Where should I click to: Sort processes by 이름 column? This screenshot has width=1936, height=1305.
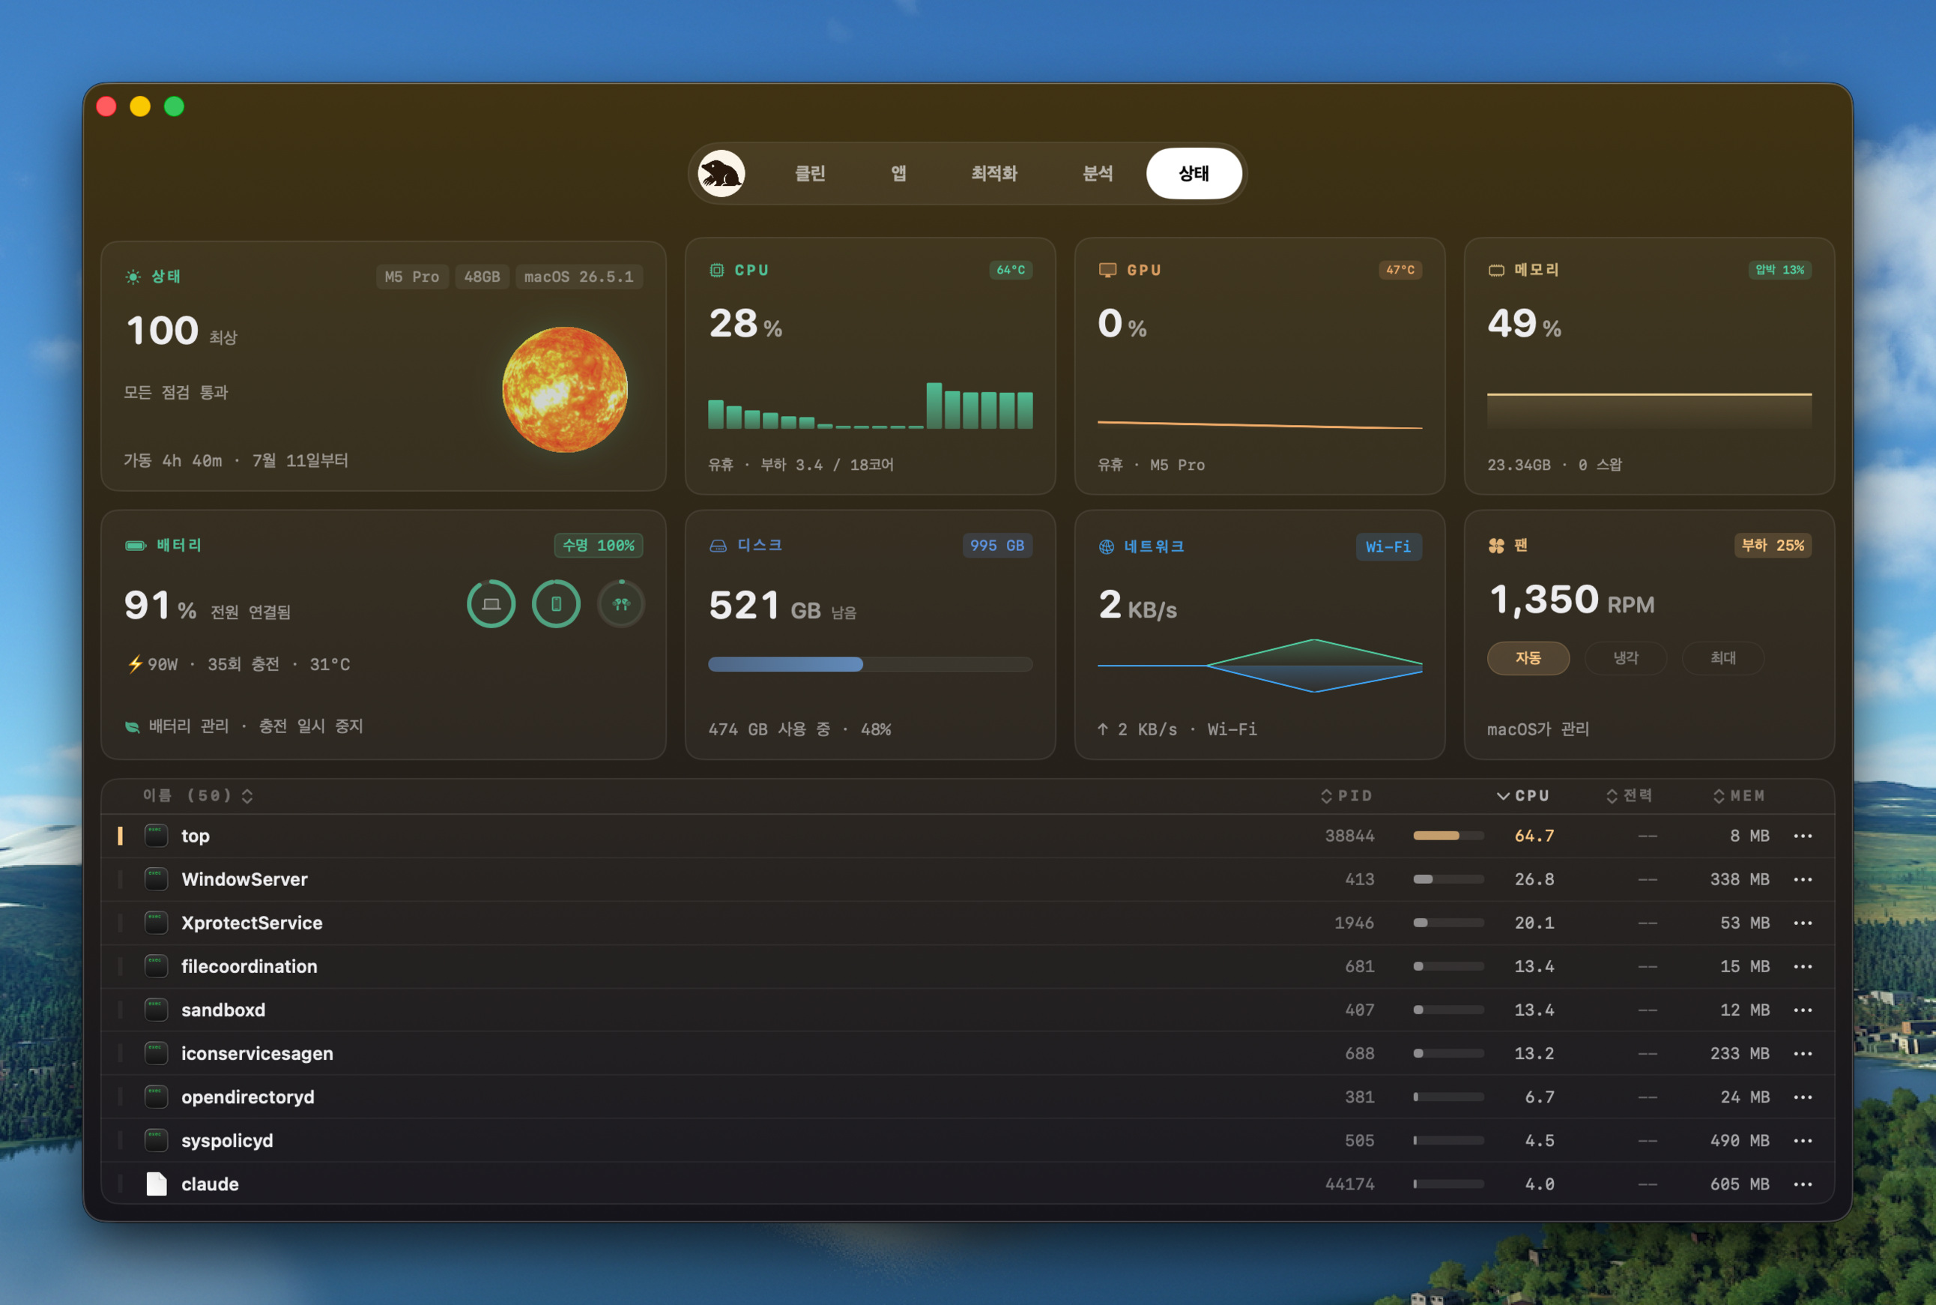[198, 795]
